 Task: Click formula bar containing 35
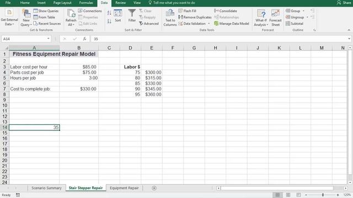tap(218, 39)
